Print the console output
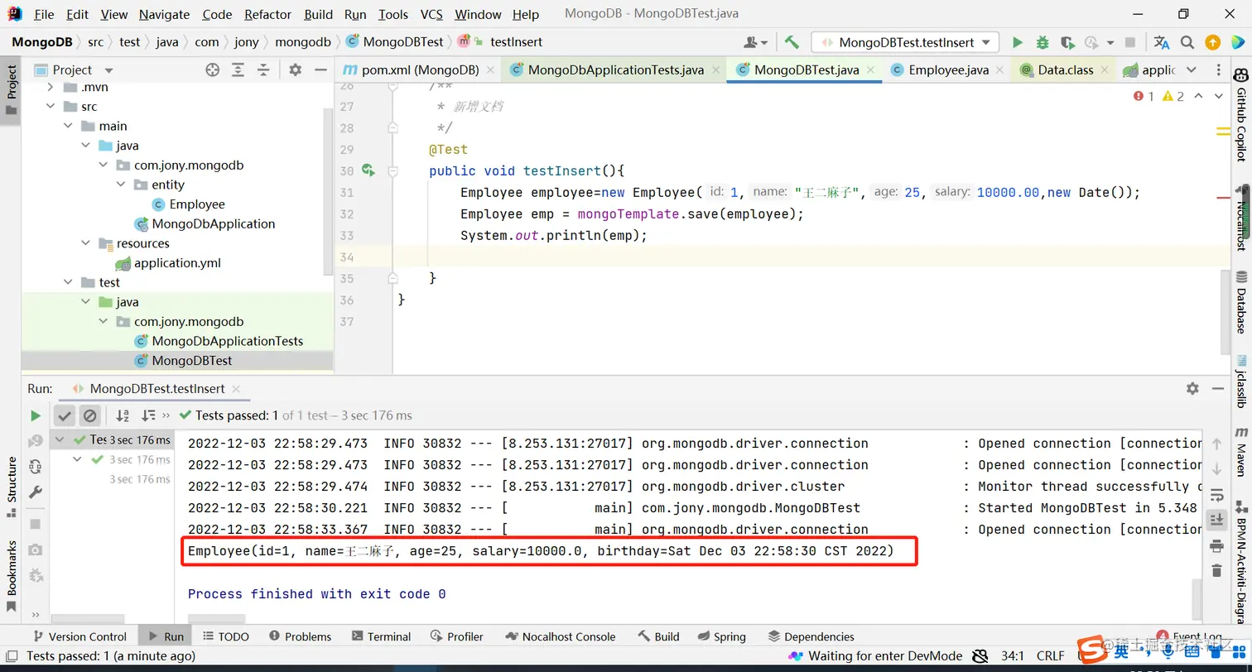 1216,545
